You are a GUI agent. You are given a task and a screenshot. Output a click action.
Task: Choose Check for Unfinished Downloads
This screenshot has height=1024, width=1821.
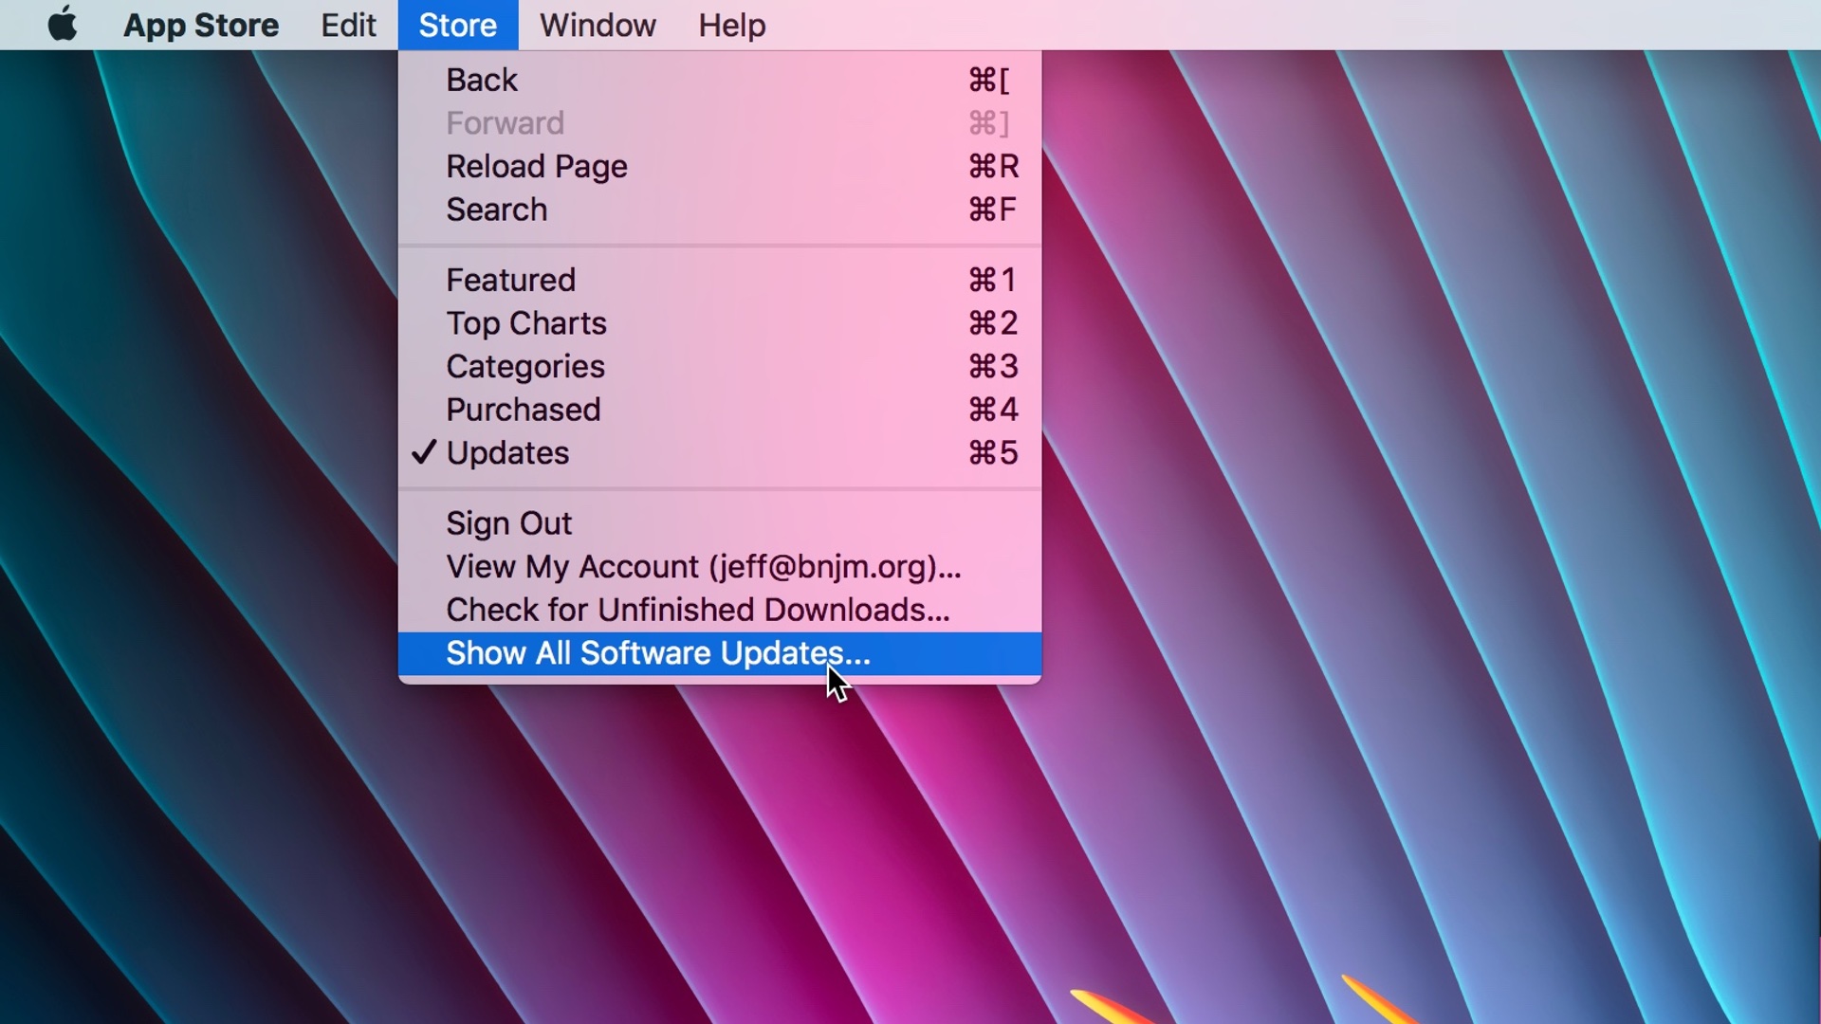pyautogui.click(x=697, y=610)
